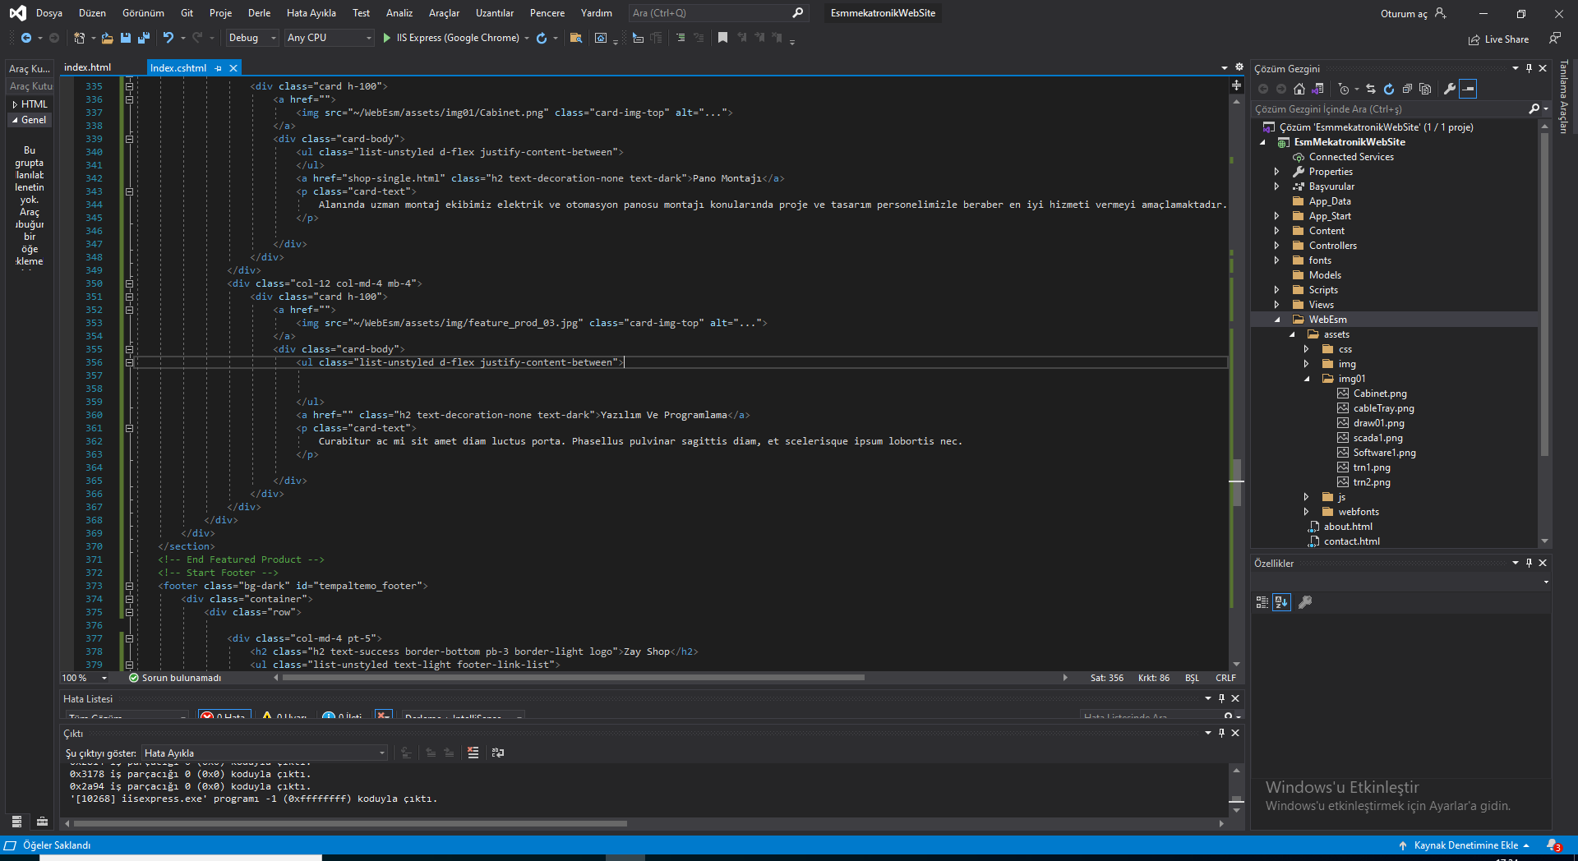Open the Hata Ayıkla menu
The height and width of the screenshot is (861, 1578).
point(311,13)
